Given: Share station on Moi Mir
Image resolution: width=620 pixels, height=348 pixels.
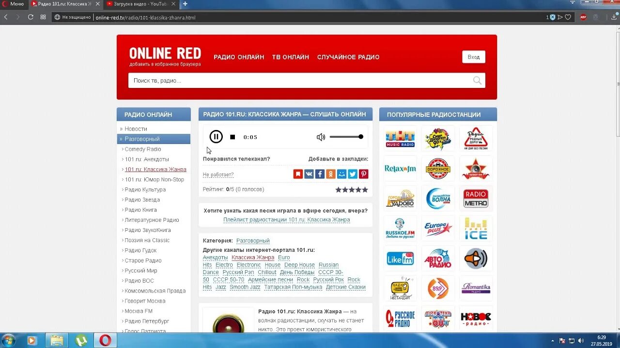Looking at the screenshot, I should coord(342,174).
